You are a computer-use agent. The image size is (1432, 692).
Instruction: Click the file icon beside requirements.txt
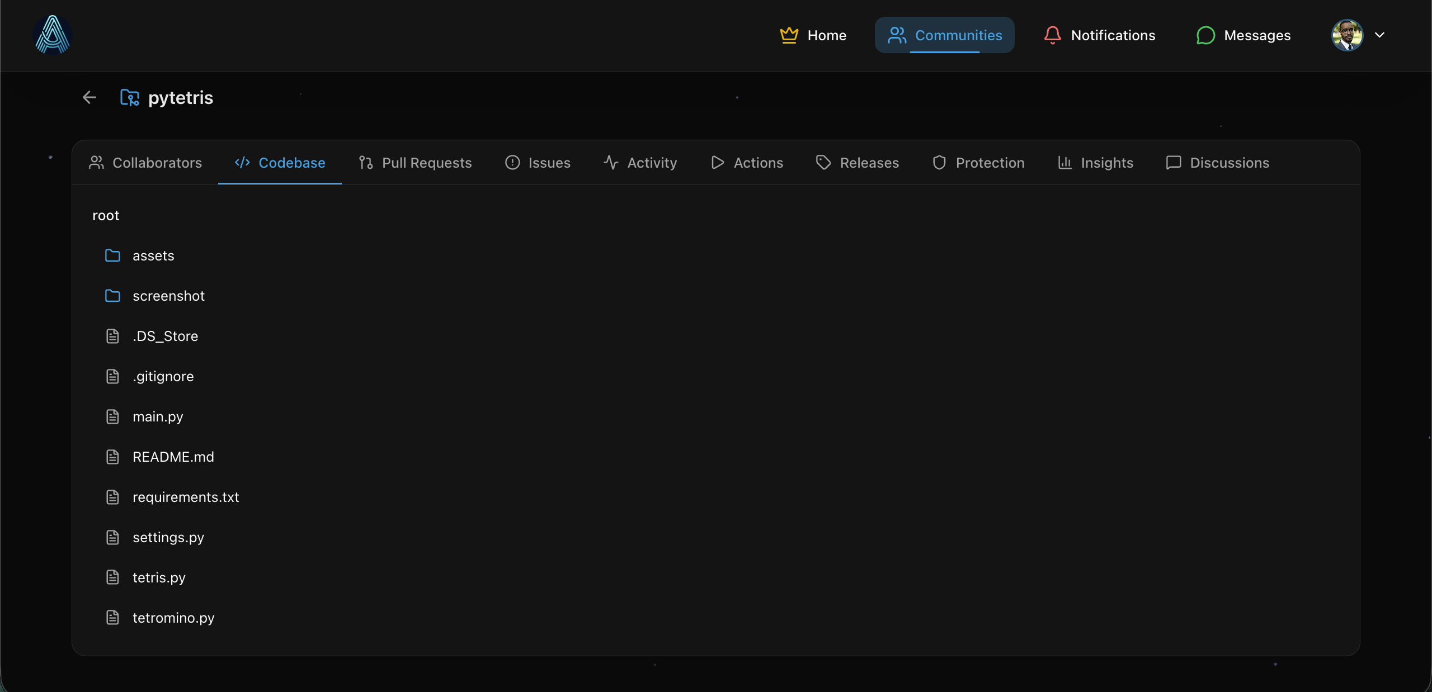tap(112, 497)
